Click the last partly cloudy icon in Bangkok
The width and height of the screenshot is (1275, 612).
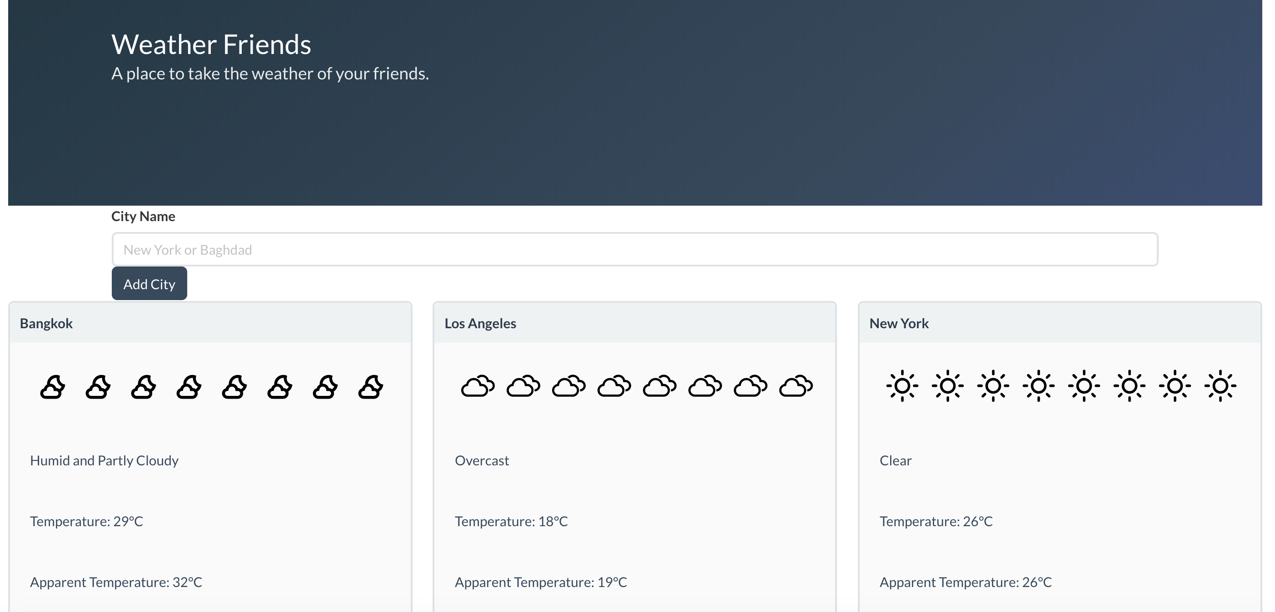(370, 386)
